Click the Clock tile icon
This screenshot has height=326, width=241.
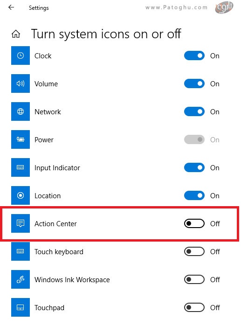pyautogui.click(x=21, y=55)
